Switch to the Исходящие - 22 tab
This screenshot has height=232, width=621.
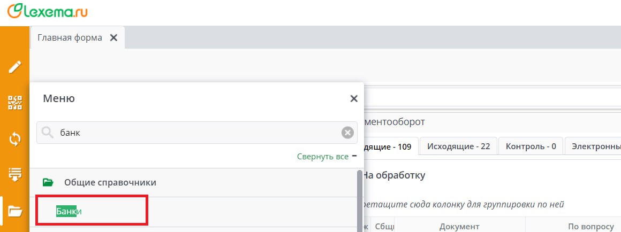pyautogui.click(x=458, y=146)
